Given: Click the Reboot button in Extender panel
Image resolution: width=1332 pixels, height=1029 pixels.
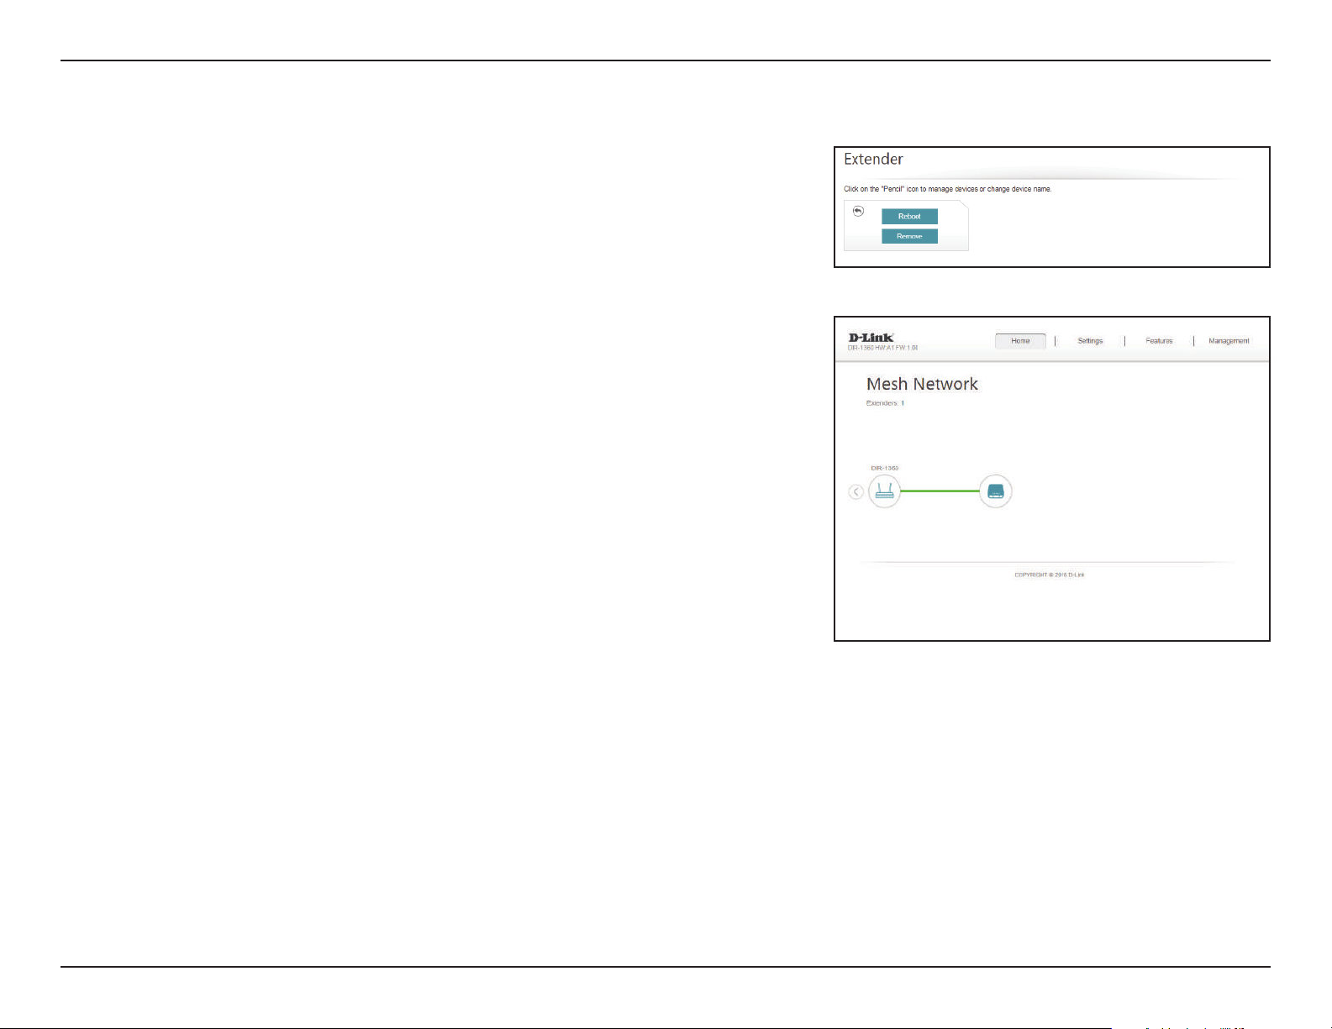Looking at the screenshot, I should point(909,216).
